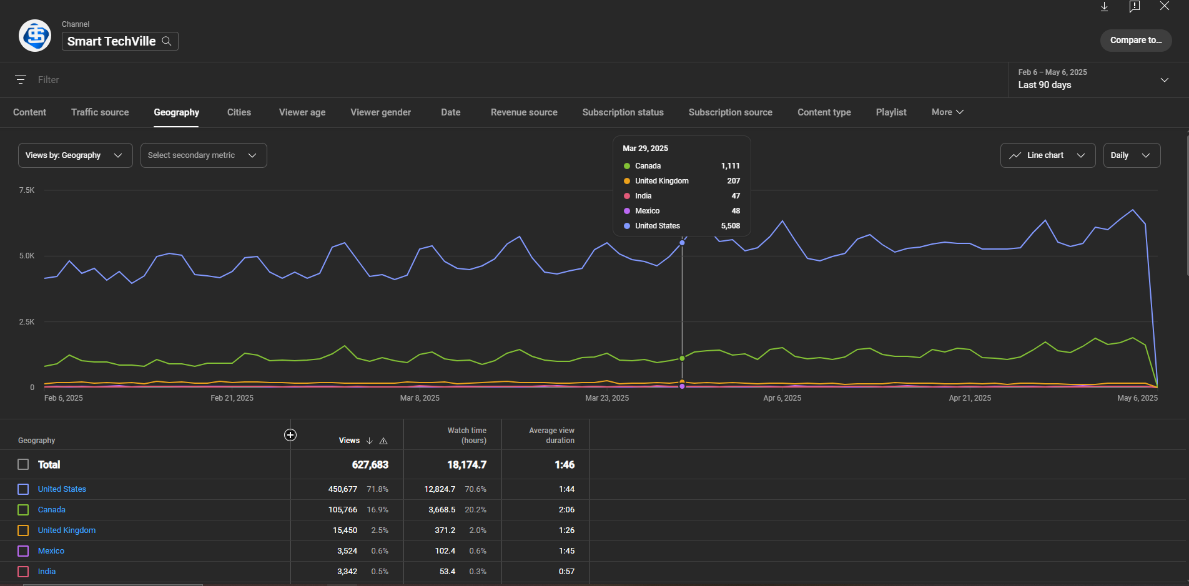The height and width of the screenshot is (586, 1189).
Task: Switch to the Subscription status tab
Action: point(623,112)
